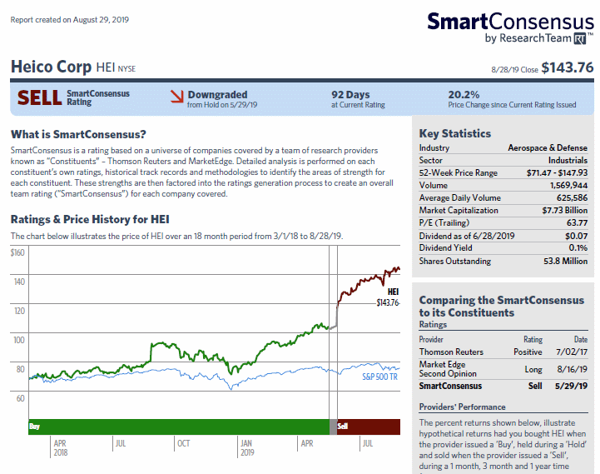600x474 pixels.
Task: Click the '$143.76' chart price label
Action: (388, 302)
